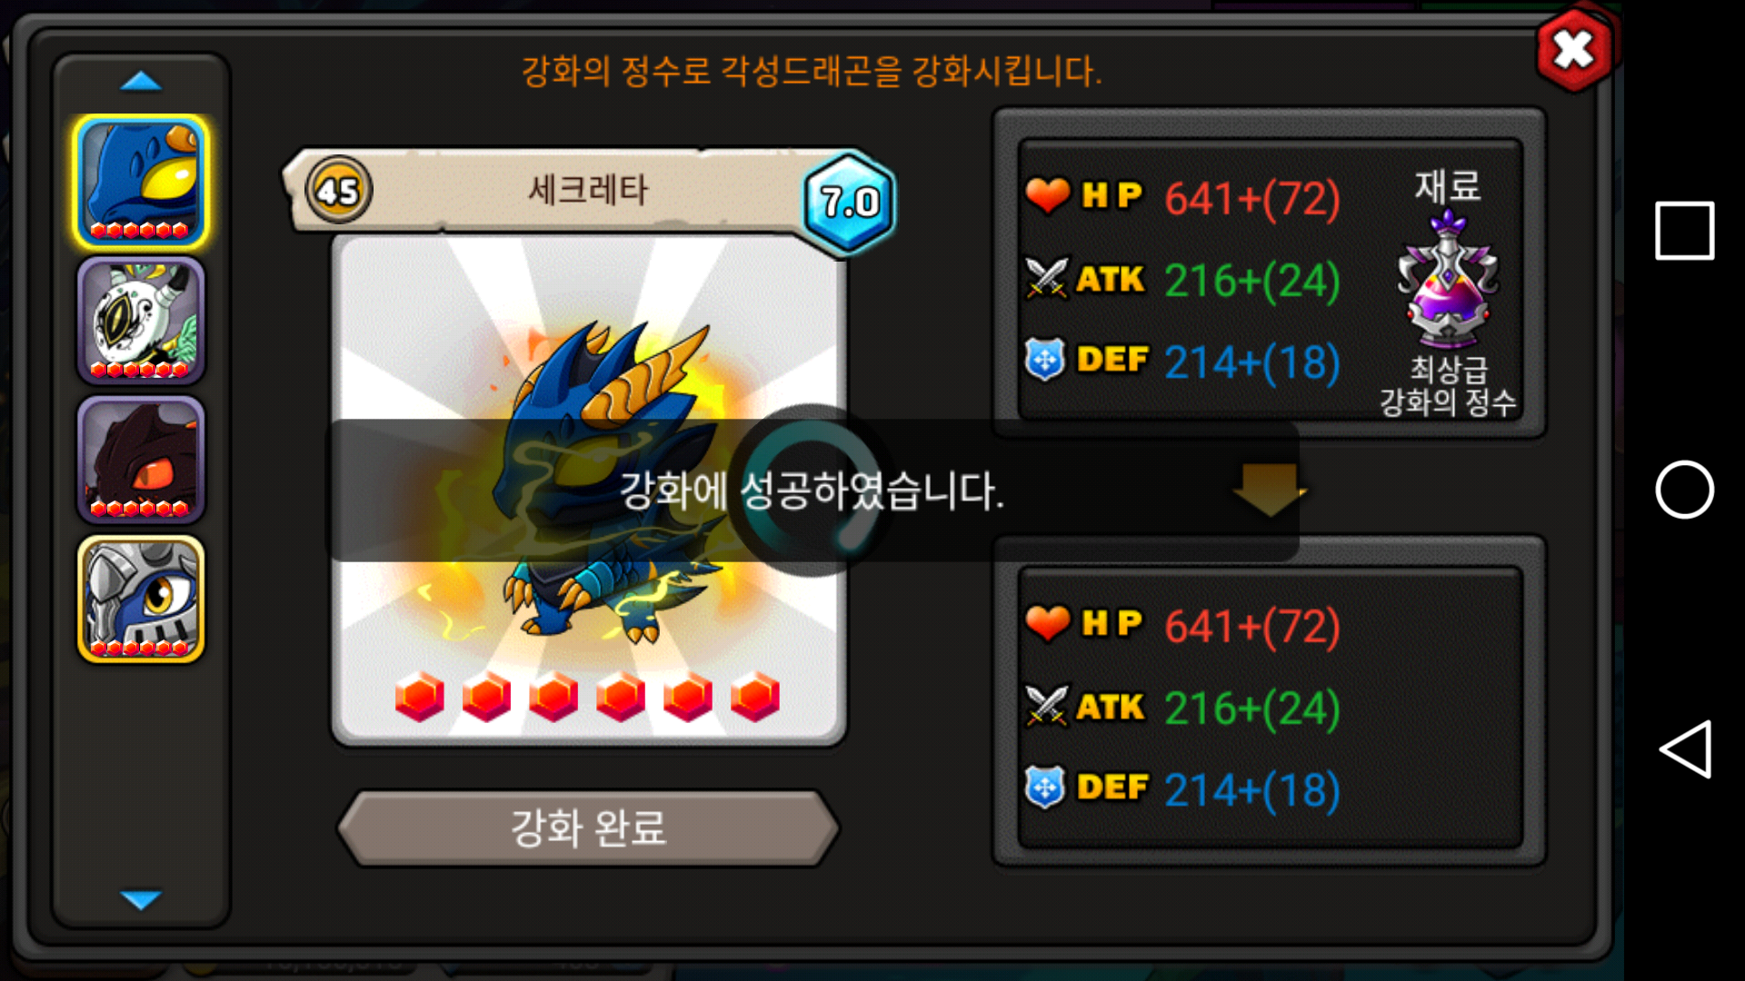Select the dark red-eyed dragon portrait
Image resolution: width=1745 pixels, height=981 pixels.
click(141, 461)
